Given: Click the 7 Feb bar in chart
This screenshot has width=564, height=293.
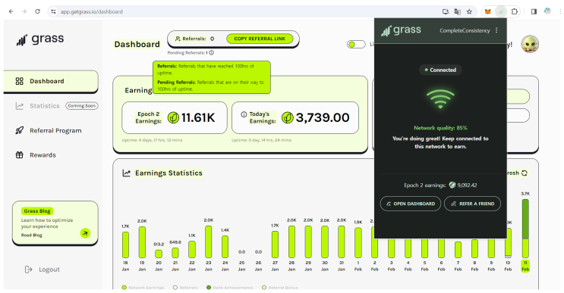Looking at the screenshot, I should point(458,250).
